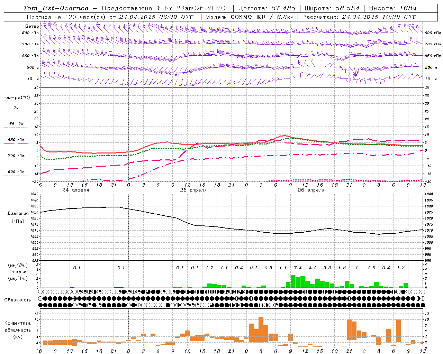Click the Ветер panel label
443x354 pixels.
pyautogui.click(x=32, y=26)
